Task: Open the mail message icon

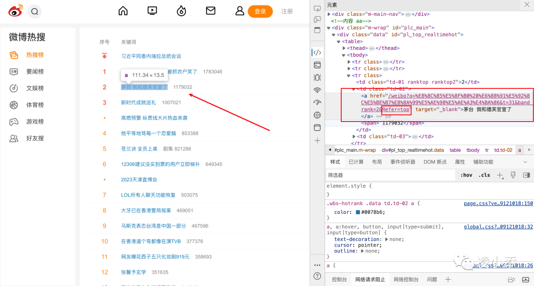Action: click(211, 11)
